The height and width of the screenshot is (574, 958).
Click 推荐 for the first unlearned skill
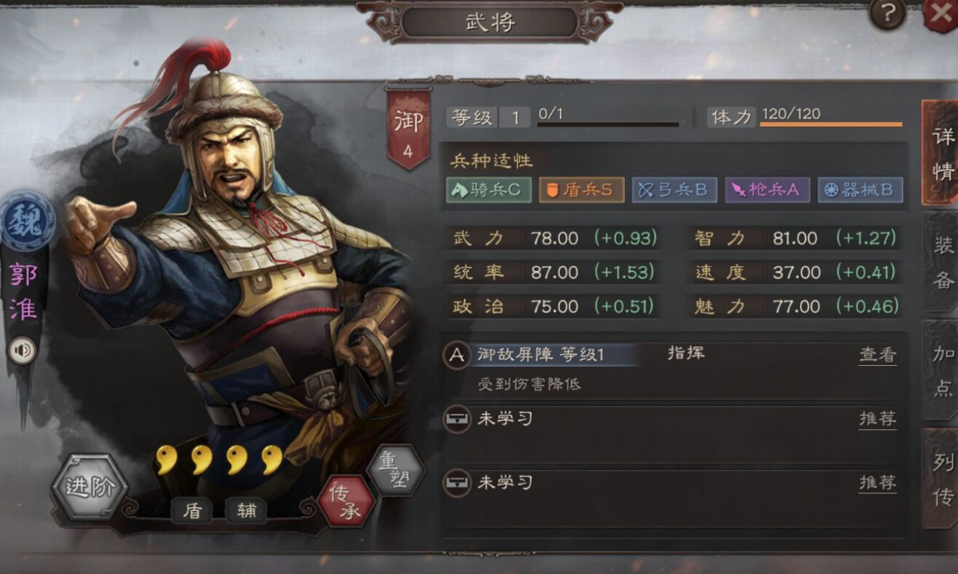coord(878,419)
